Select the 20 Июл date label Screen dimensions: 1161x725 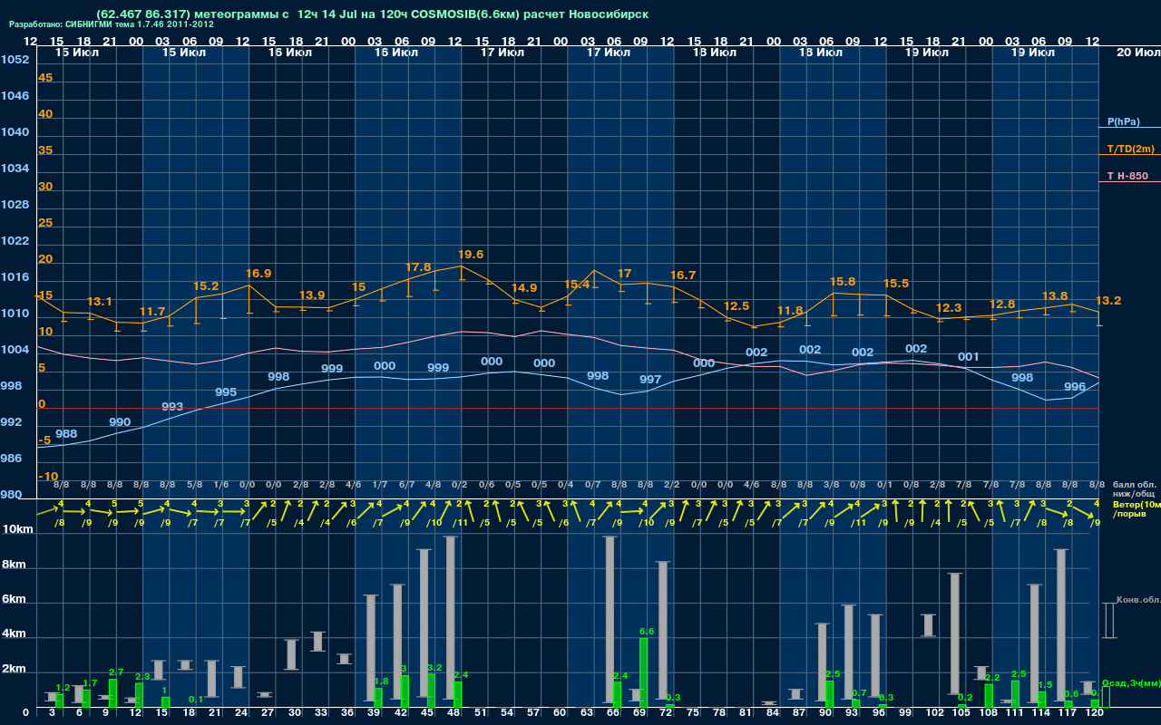coord(1137,53)
